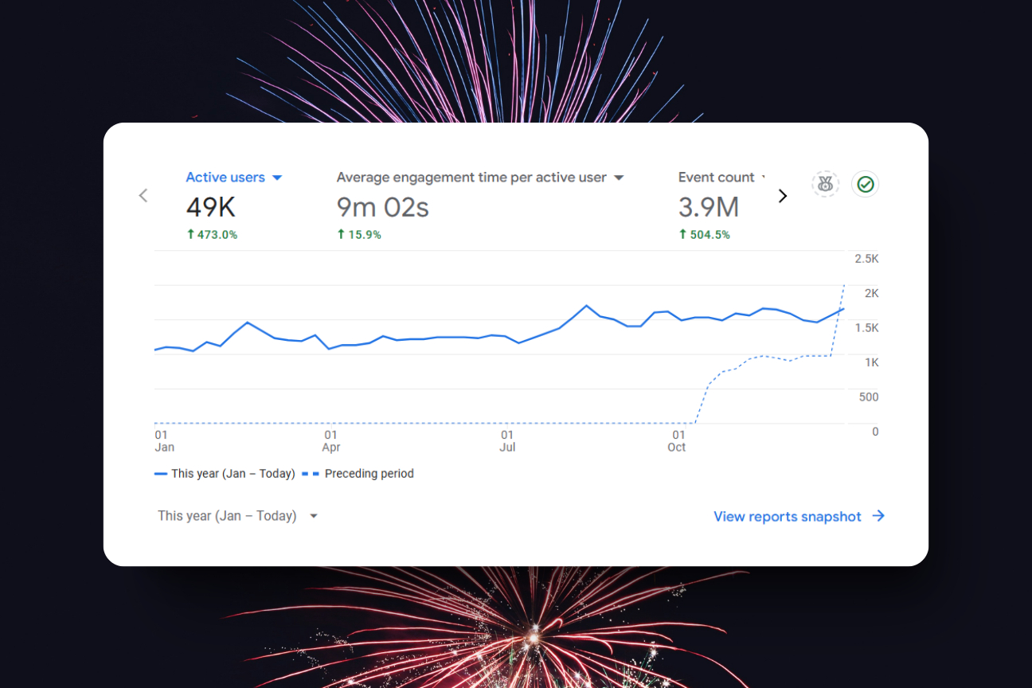Click the 01 Oct marker on chart axis

[x=677, y=440]
